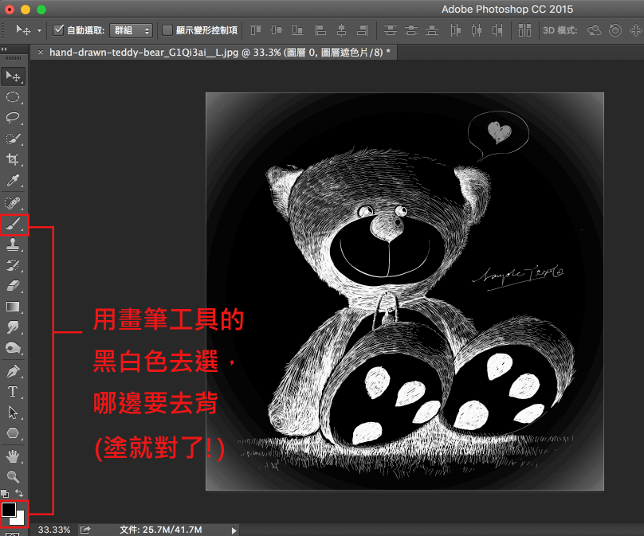Select the Lasso tool
This screenshot has width=644, height=536.
(13, 117)
